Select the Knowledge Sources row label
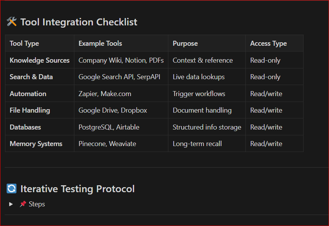This screenshot has width=329, height=226. 40,60
